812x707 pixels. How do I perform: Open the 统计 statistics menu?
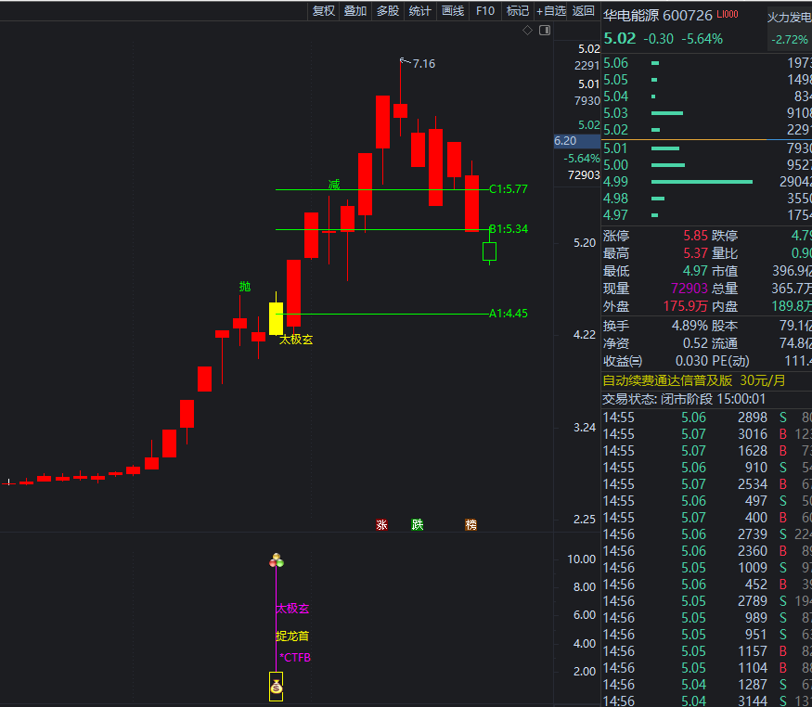420,11
